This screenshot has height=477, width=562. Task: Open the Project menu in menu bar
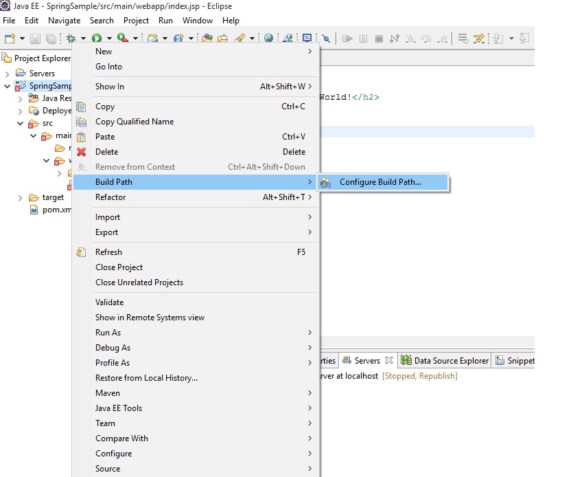[x=136, y=21]
